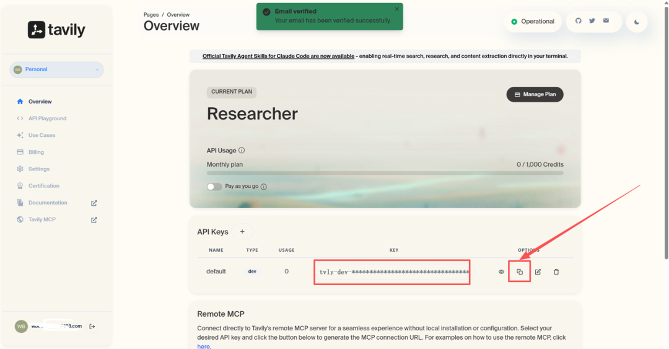Copy the default API key

519,272
